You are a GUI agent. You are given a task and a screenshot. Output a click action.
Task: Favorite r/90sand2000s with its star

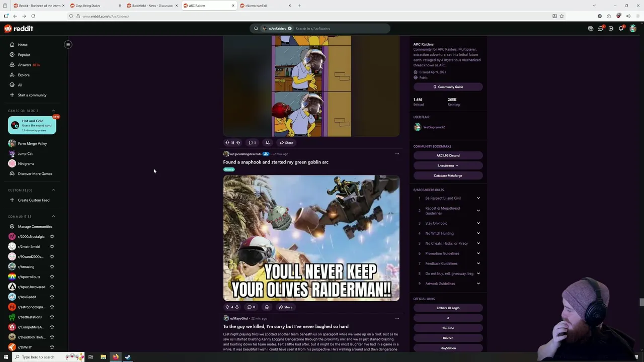[x=52, y=256]
